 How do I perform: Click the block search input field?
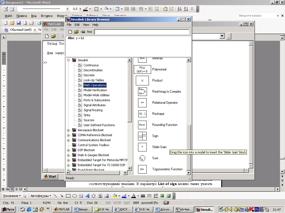tap(142, 32)
